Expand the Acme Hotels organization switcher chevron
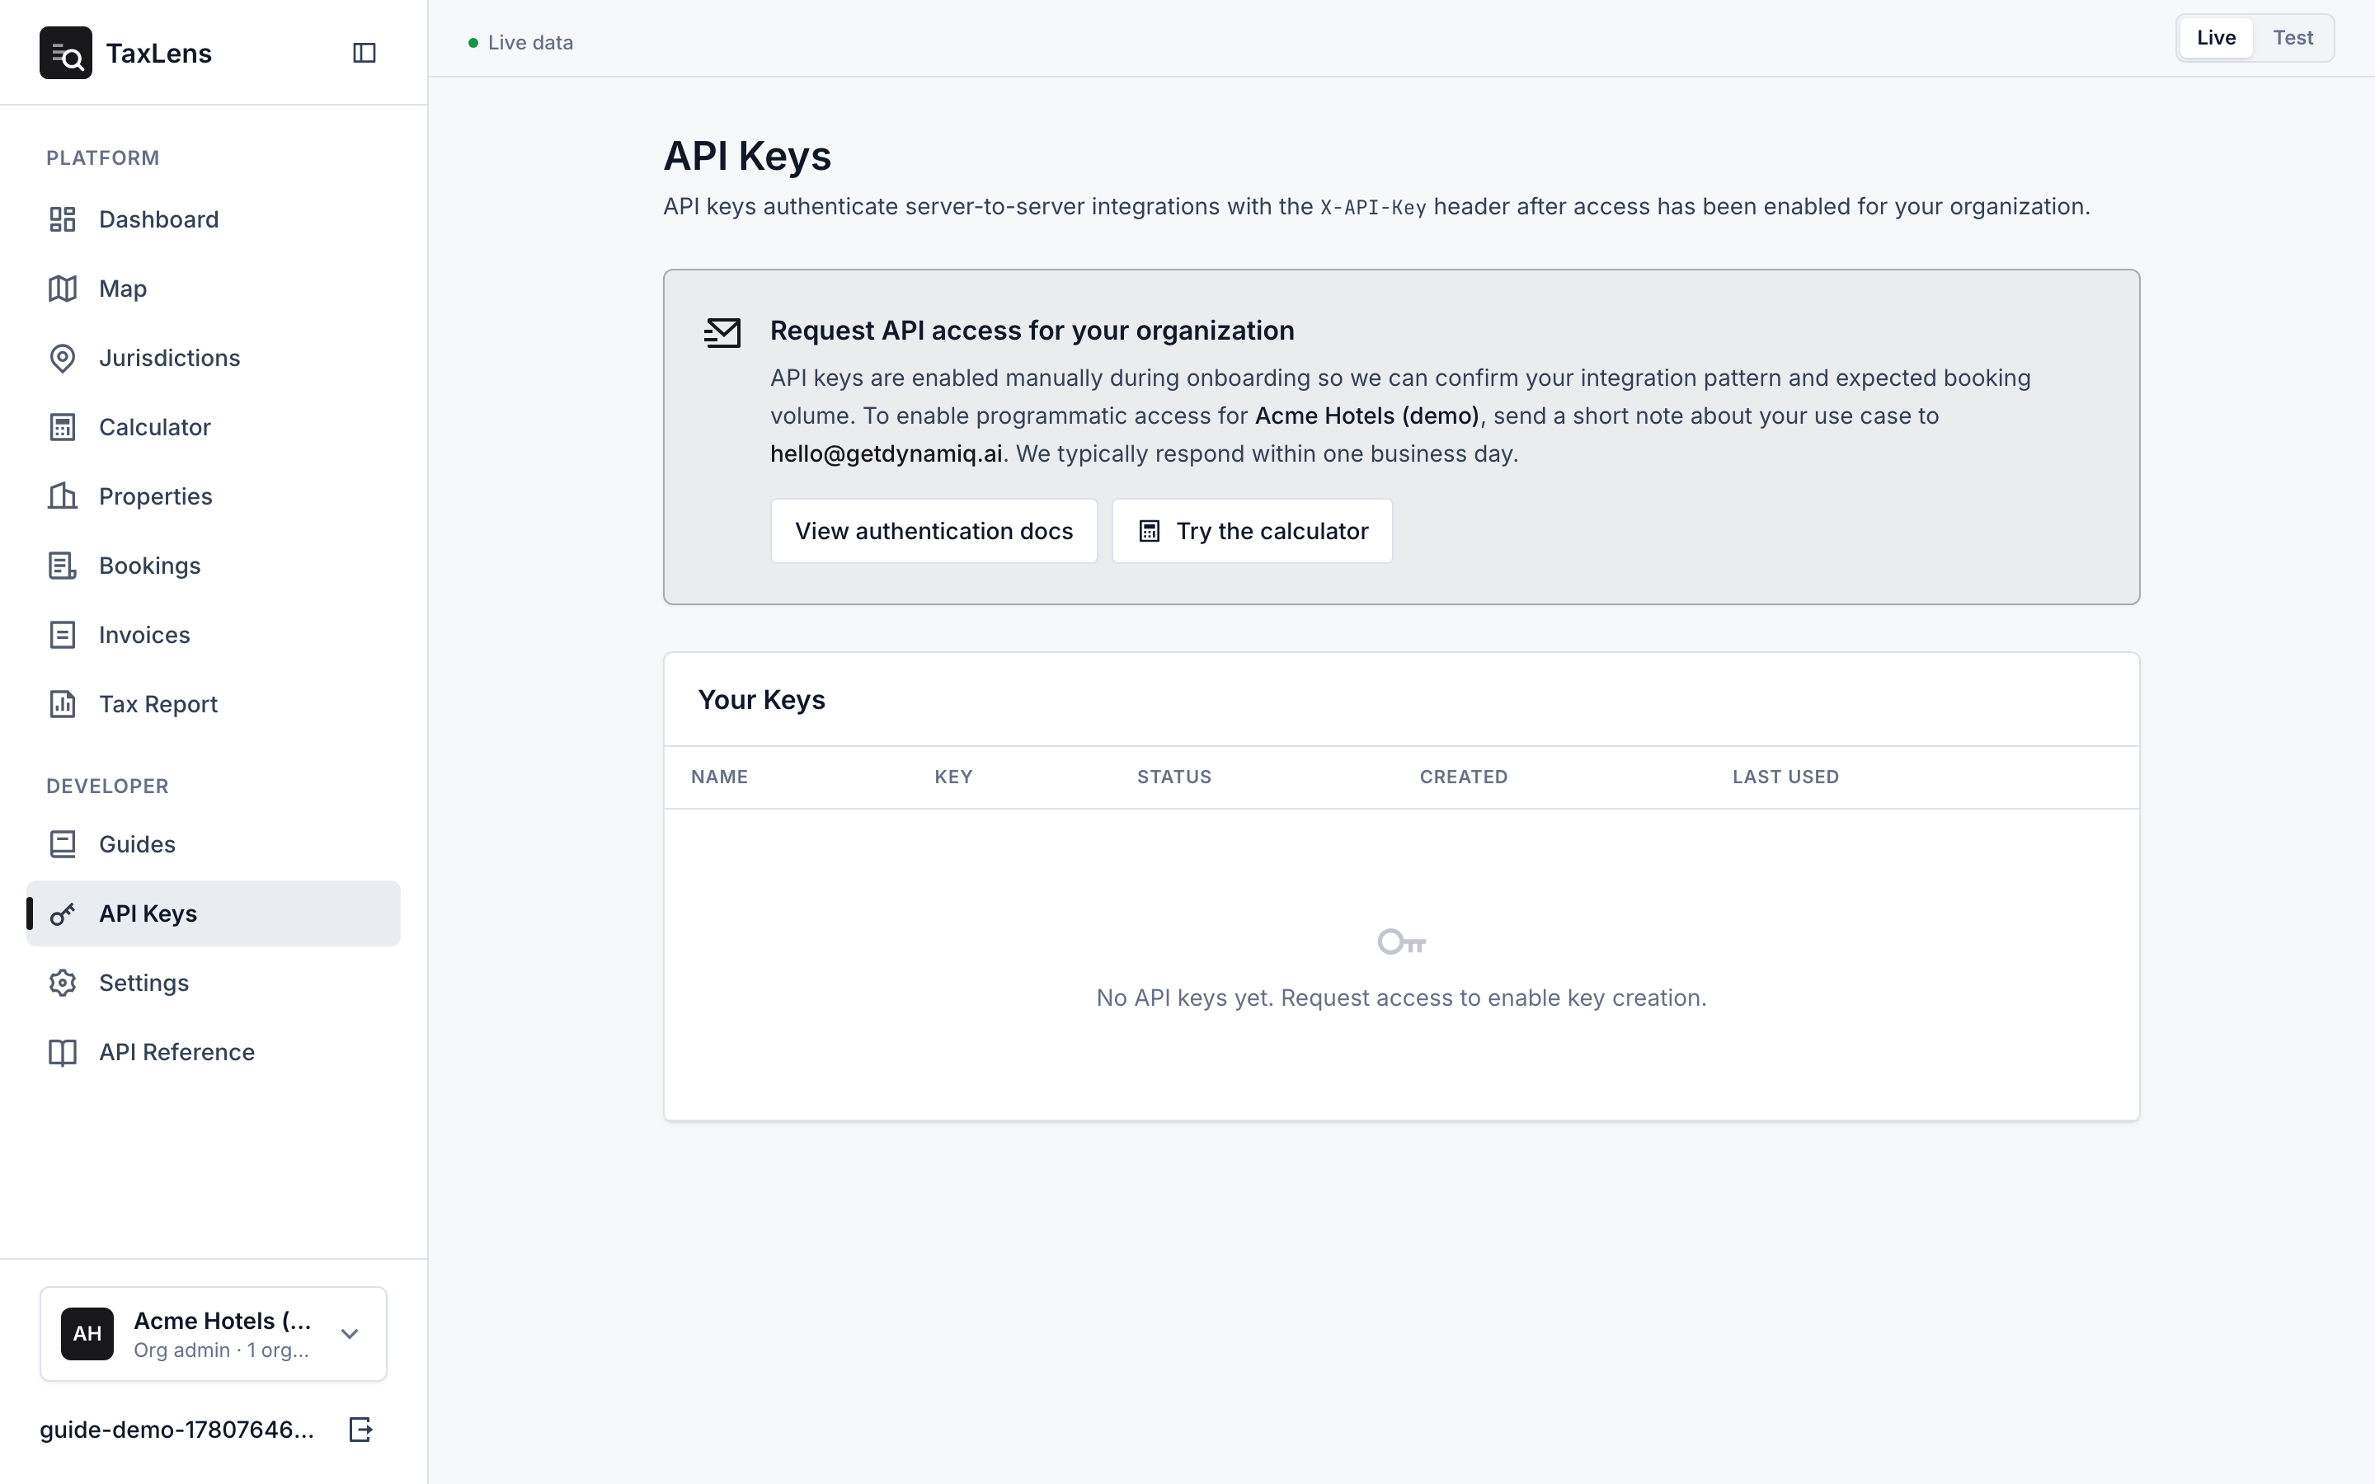 350,1333
